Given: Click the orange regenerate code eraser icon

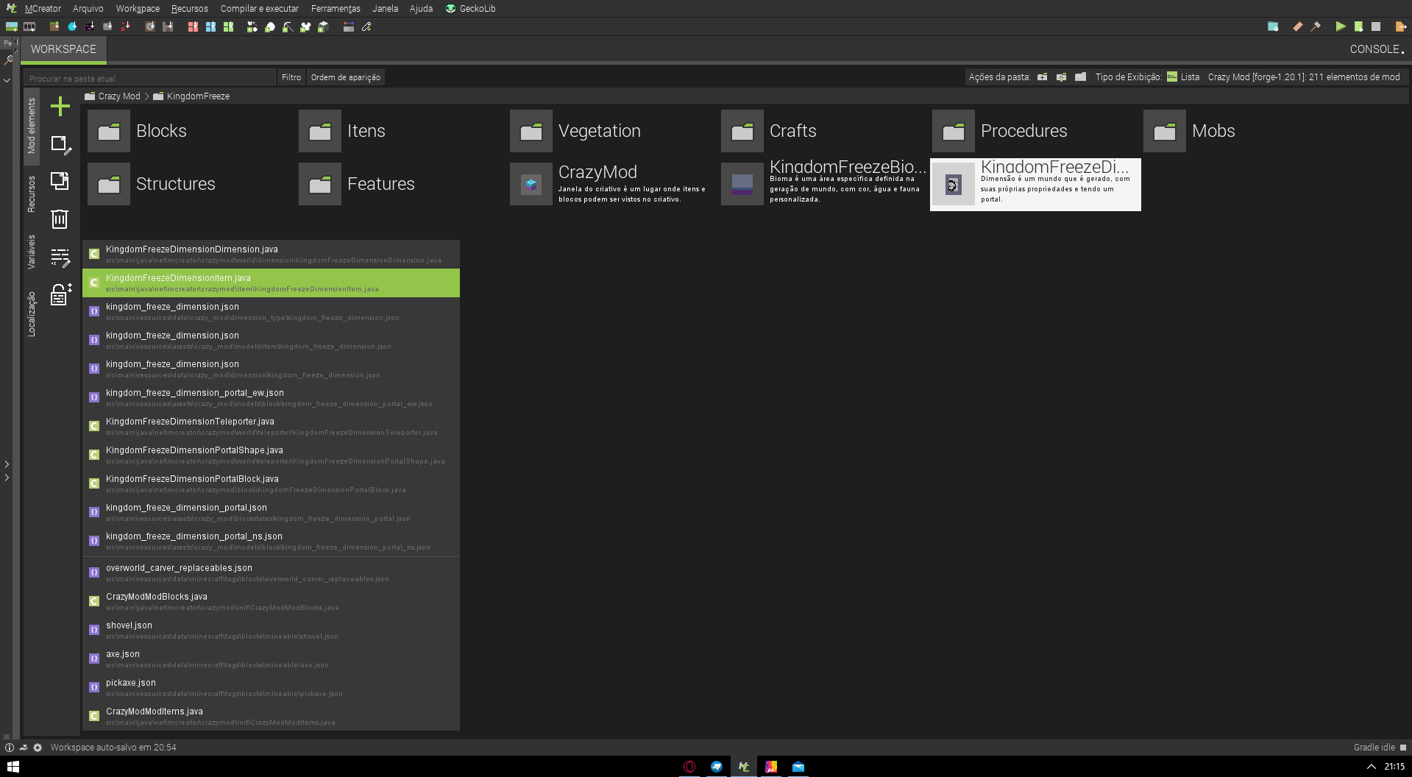Looking at the screenshot, I should pos(1298,26).
